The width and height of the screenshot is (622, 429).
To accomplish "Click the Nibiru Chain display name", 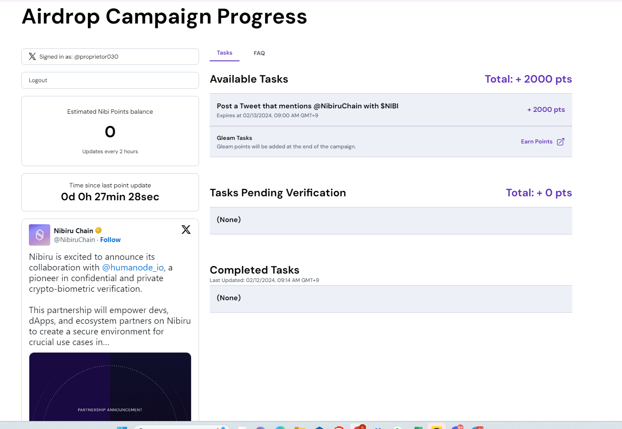I will click(73, 230).
